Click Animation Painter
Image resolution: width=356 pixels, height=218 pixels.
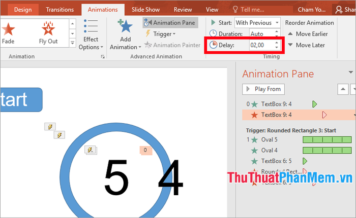coord(172,45)
